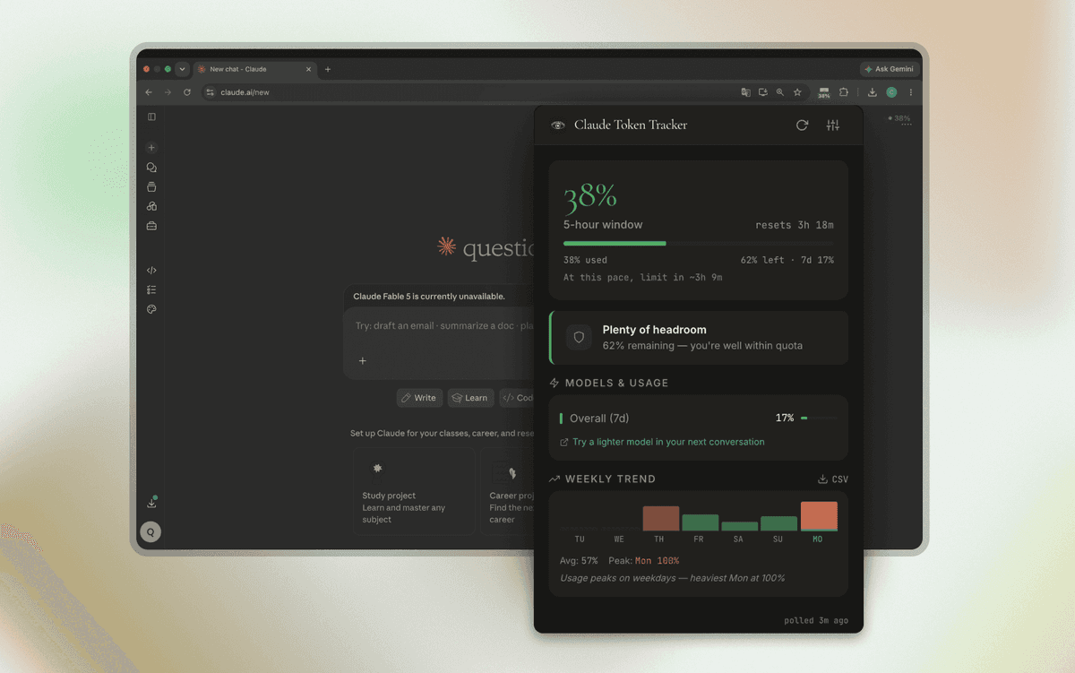Open the briefcase icon in Claude sidebar
Screen dimensions: 1075x673
(x=151, y=226)
